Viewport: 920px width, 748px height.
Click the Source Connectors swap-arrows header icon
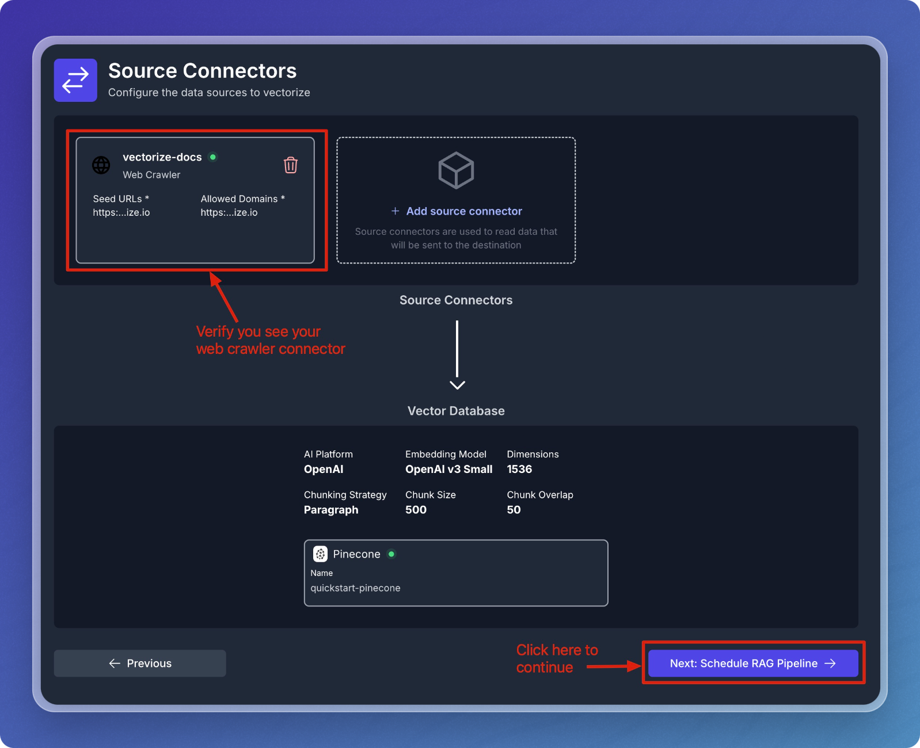click(x=75, y=80)
